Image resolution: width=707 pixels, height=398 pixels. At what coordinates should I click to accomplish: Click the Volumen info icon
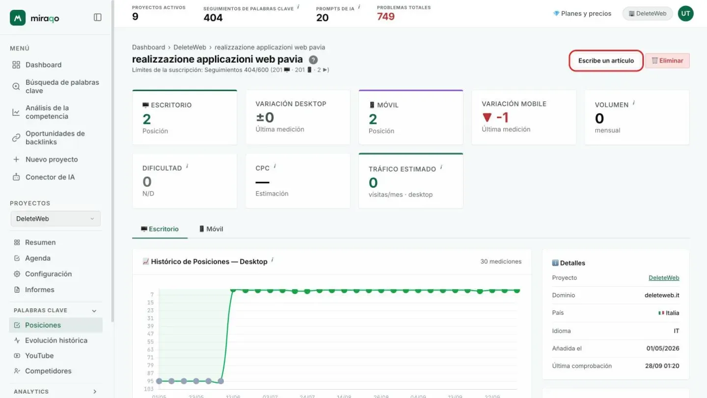point(634,103)
